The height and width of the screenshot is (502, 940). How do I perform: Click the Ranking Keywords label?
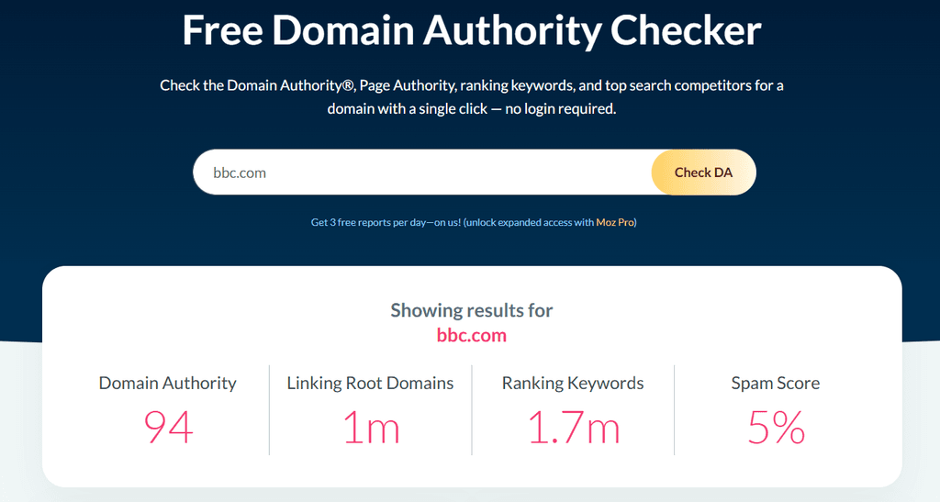(x=573, y=384)
